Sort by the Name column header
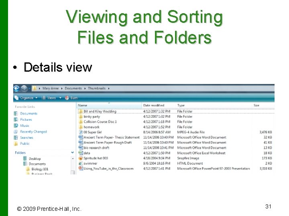289x216 pixels. pyautogui.click(x=109, y=105)
